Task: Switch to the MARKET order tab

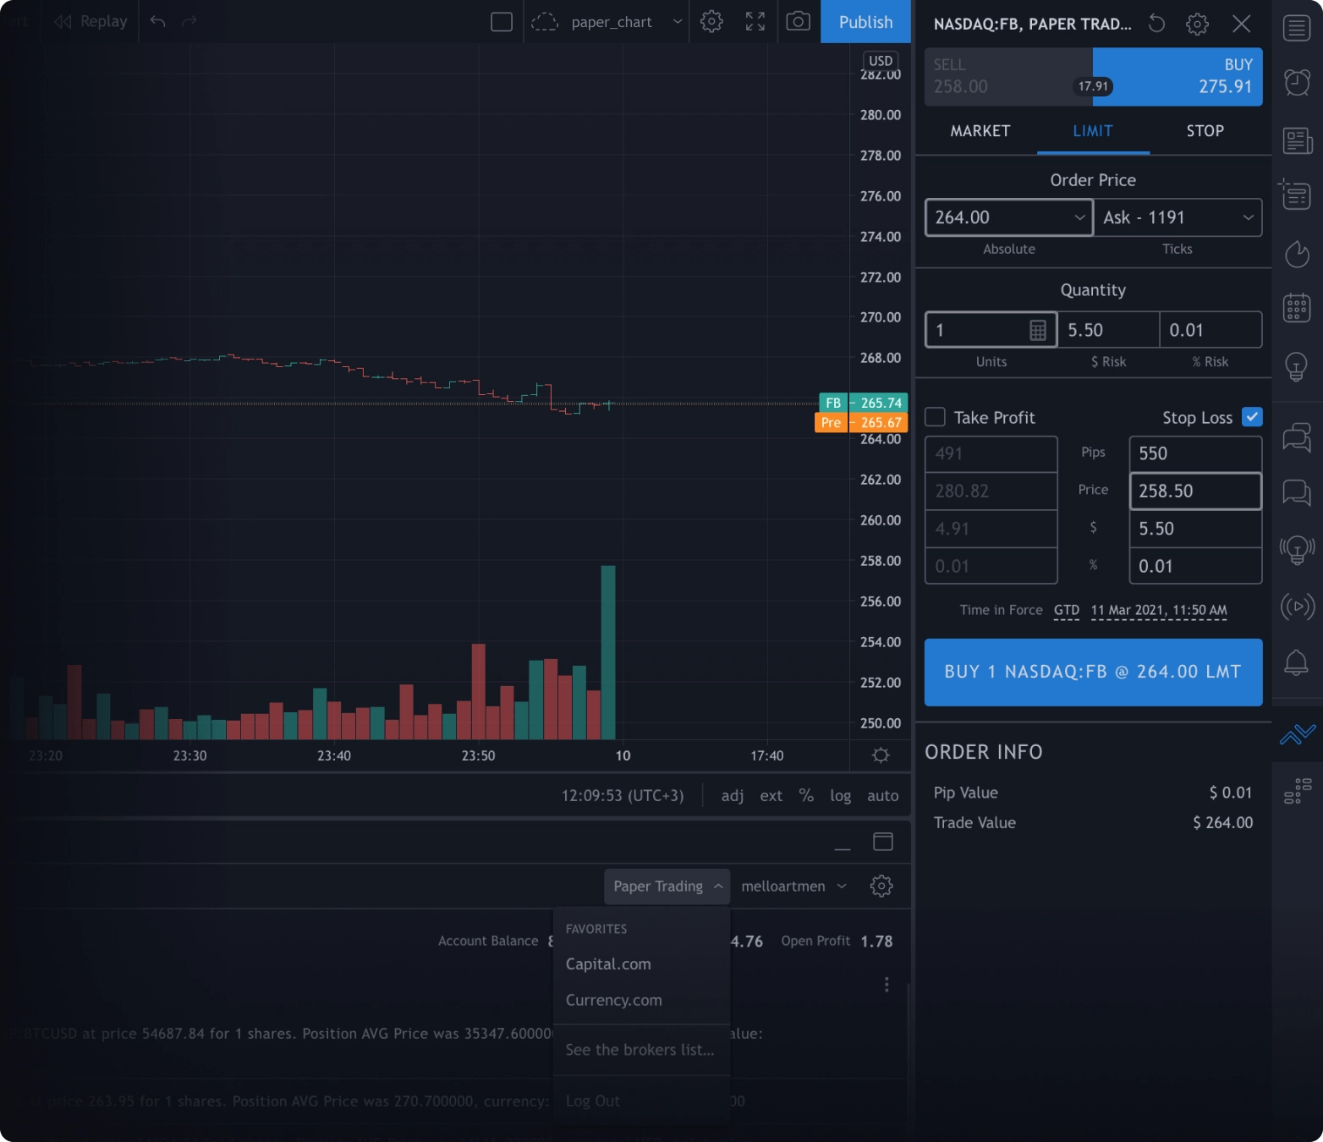Action: [x=980, y=131]
